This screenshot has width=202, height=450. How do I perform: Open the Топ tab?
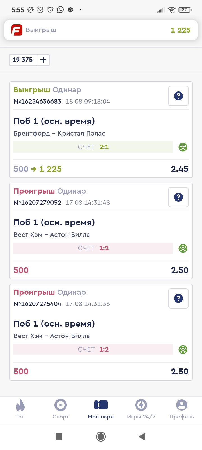(x=20, y=409)
